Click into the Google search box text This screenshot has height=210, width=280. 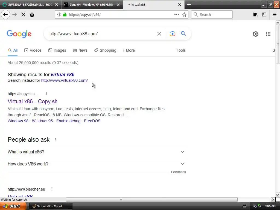pyautogui.click(x=74, y=34)
